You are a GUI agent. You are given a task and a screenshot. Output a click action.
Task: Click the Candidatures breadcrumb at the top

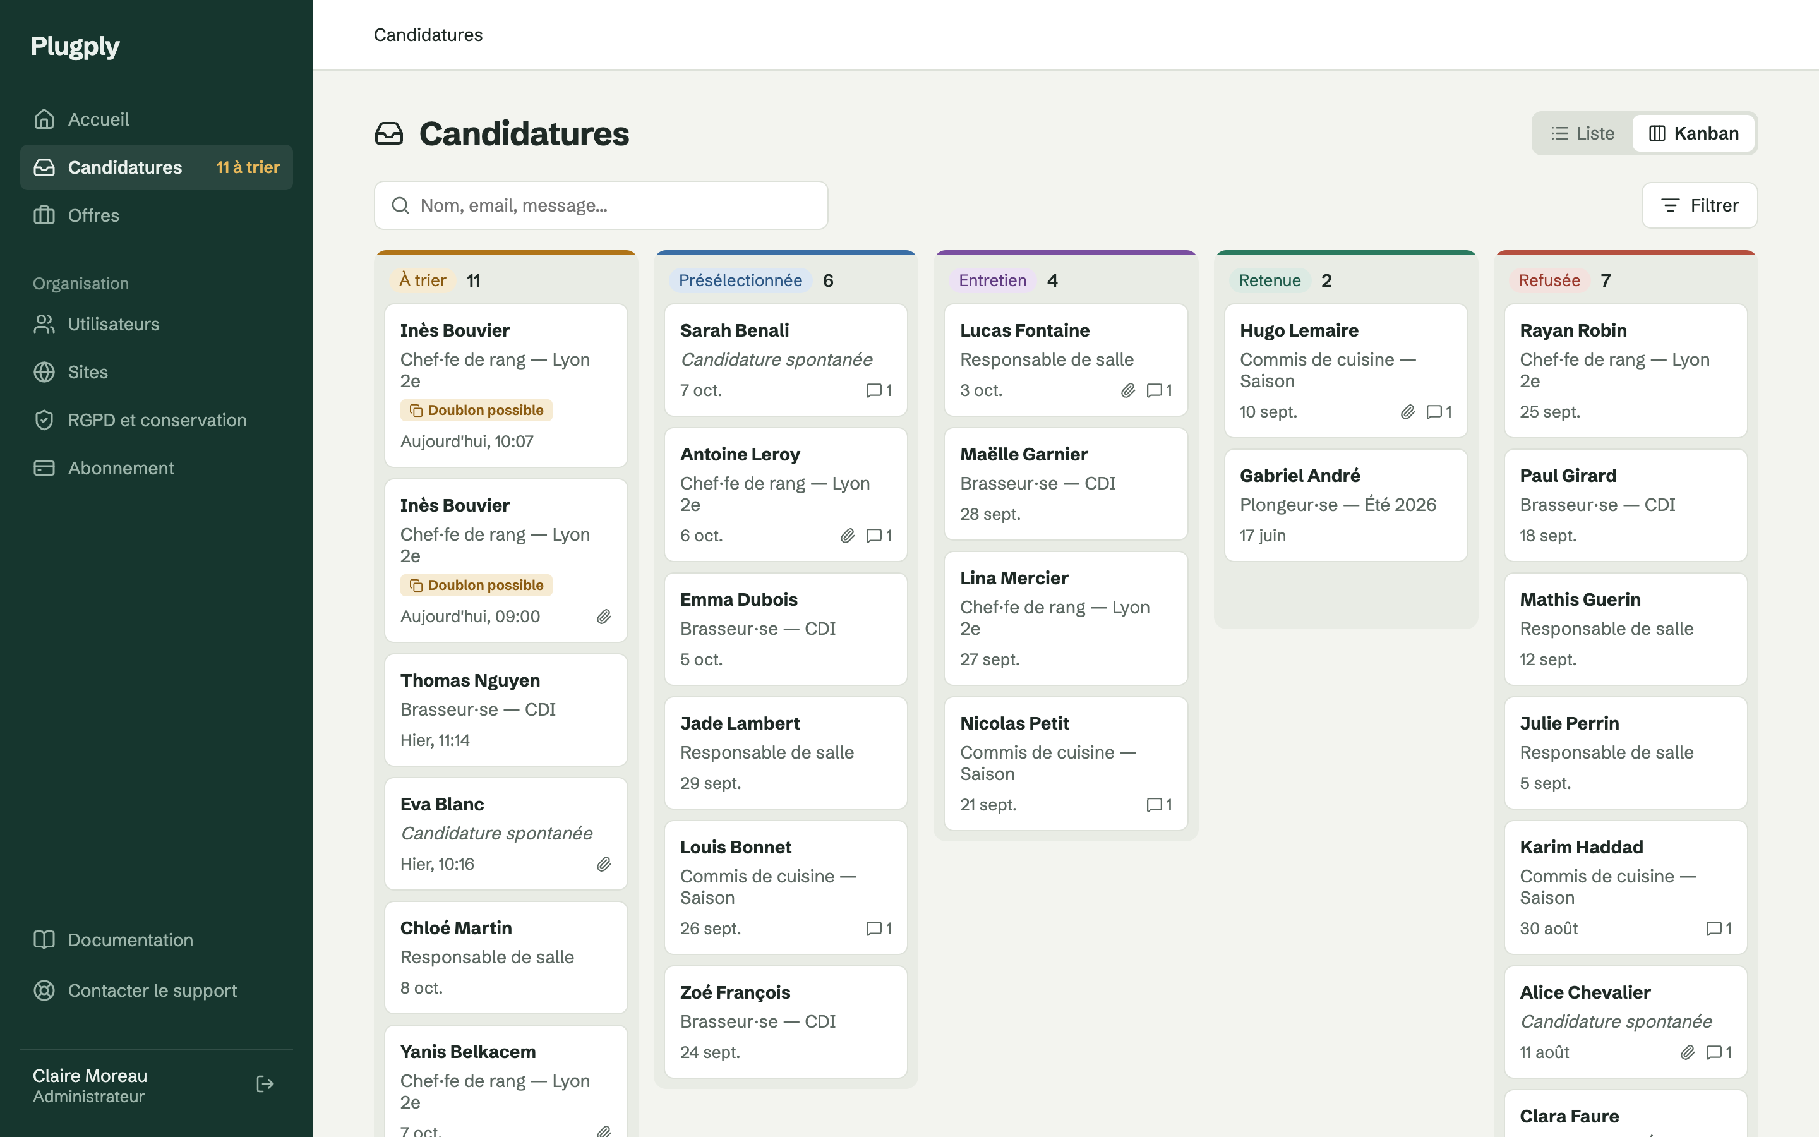(x=428, y=35)
